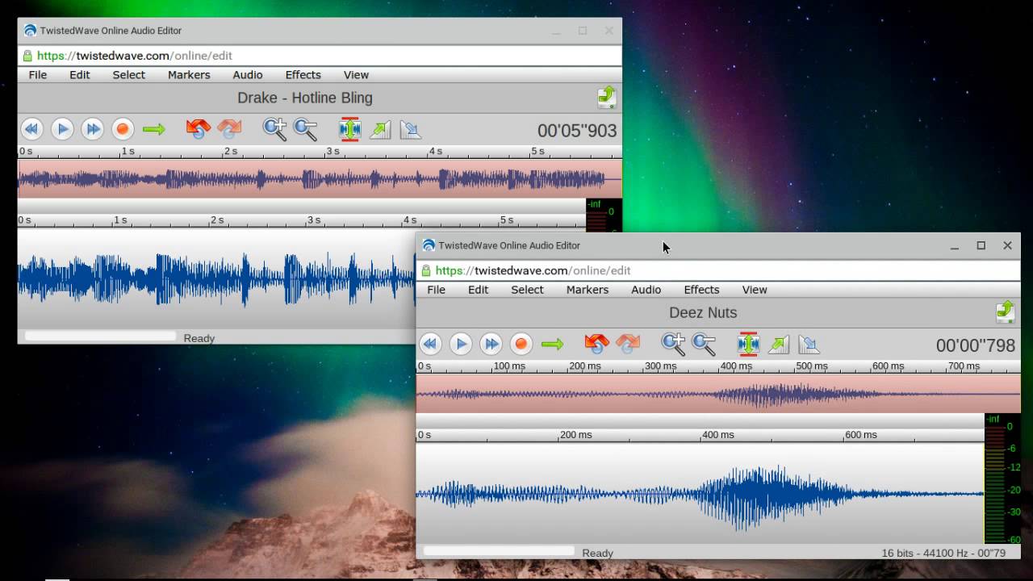The height and width of the screenshot is (581, 1033).
Task: Open the Markers menu in Deez Nuts window
Action: click(x=587, y=290)
